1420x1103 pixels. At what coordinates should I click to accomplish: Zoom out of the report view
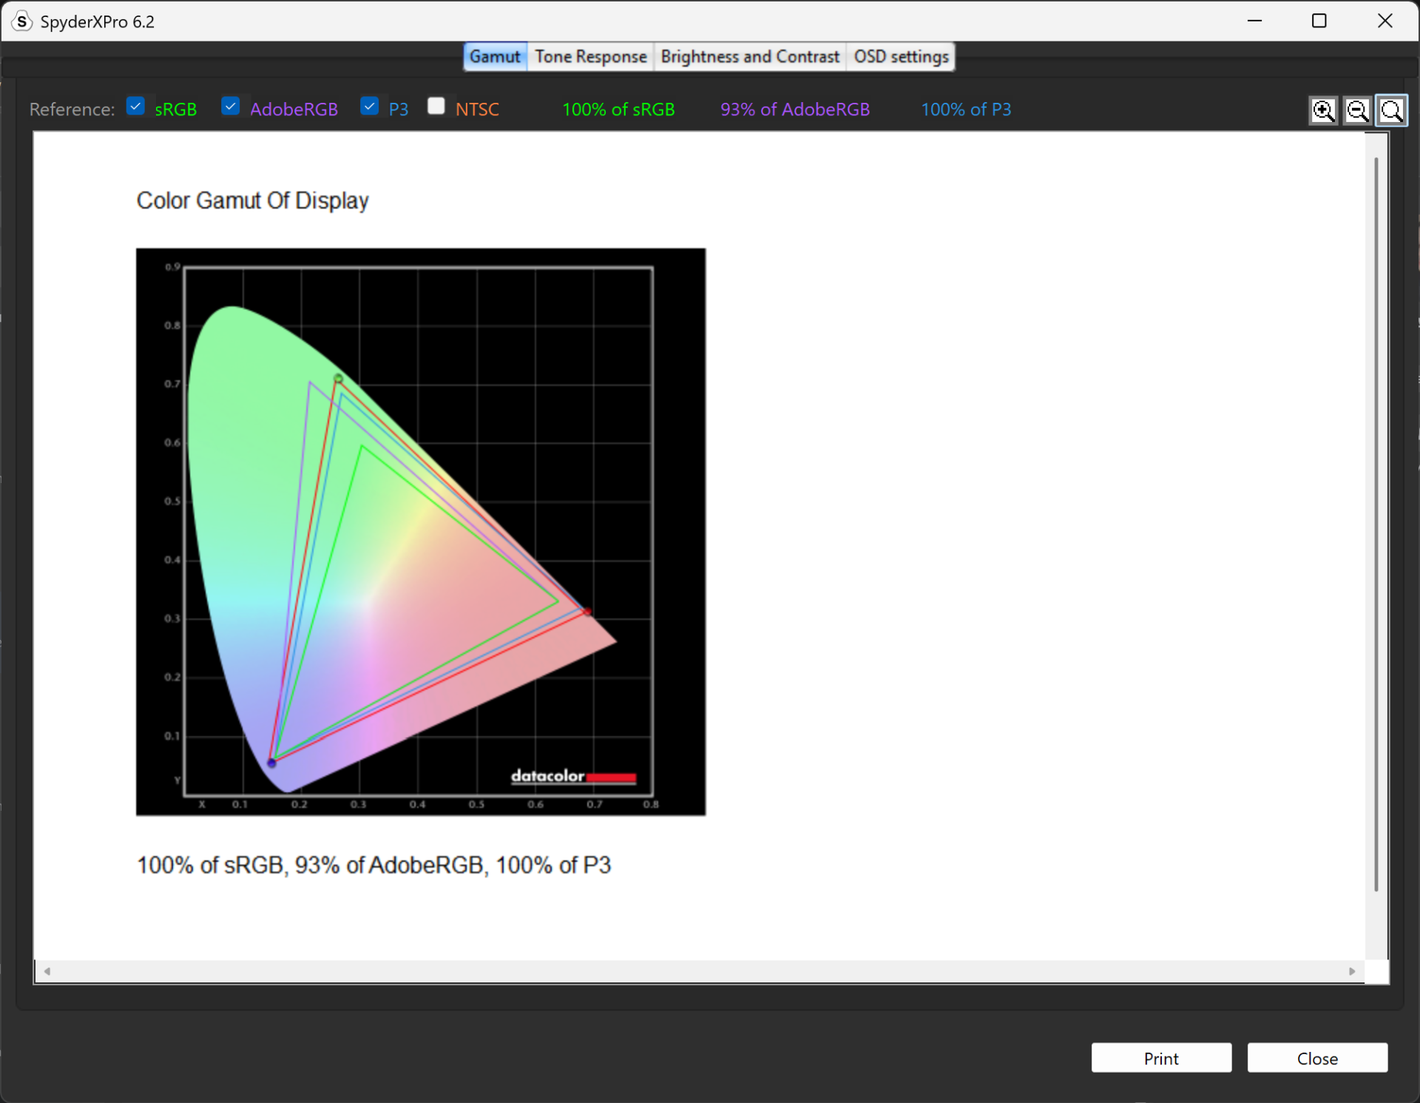point(1358,110)
